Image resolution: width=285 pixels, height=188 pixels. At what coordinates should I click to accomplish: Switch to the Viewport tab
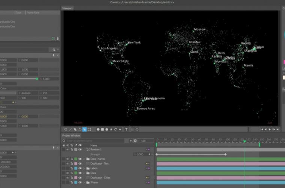coord(68,8)
